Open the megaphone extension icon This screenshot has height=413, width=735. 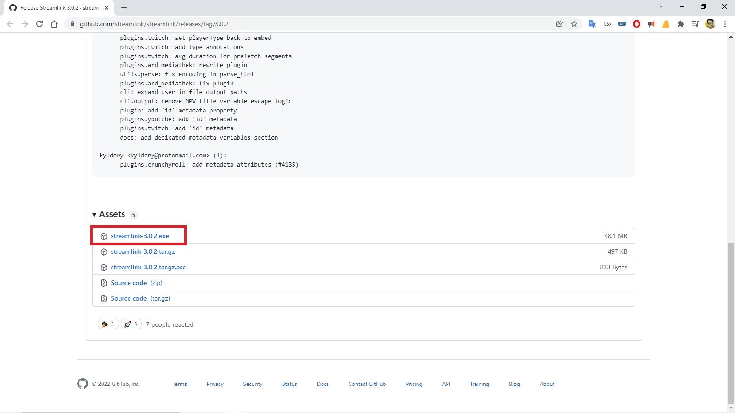tap(651, 24)
